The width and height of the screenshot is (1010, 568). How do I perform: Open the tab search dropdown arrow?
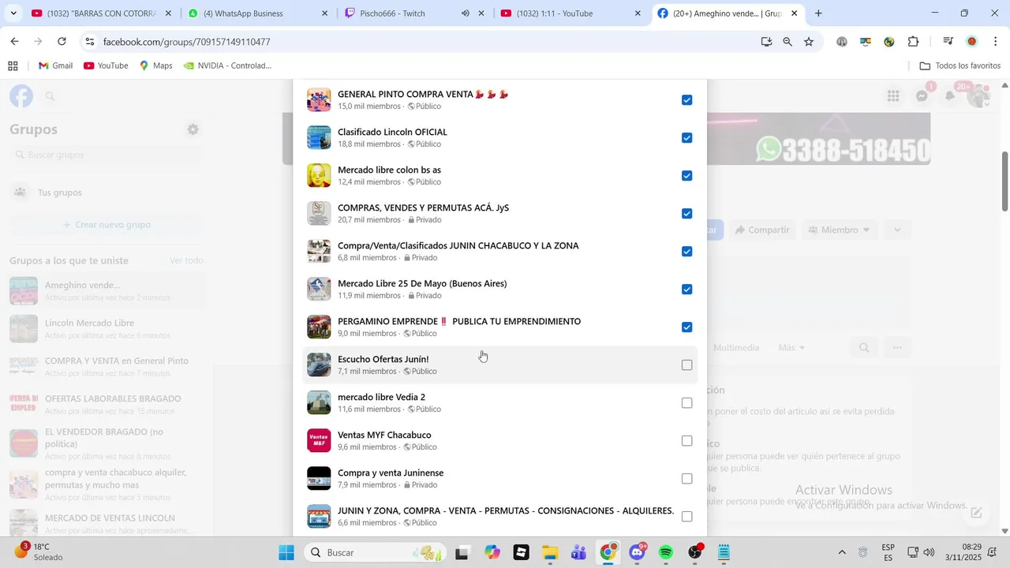[x=13, y=13]
